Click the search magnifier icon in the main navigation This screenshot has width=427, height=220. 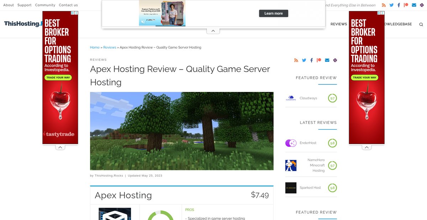pos(421,24)
